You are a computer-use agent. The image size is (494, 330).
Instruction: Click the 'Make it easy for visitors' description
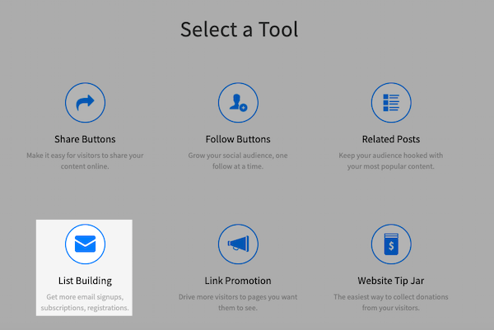click(85, 160)
